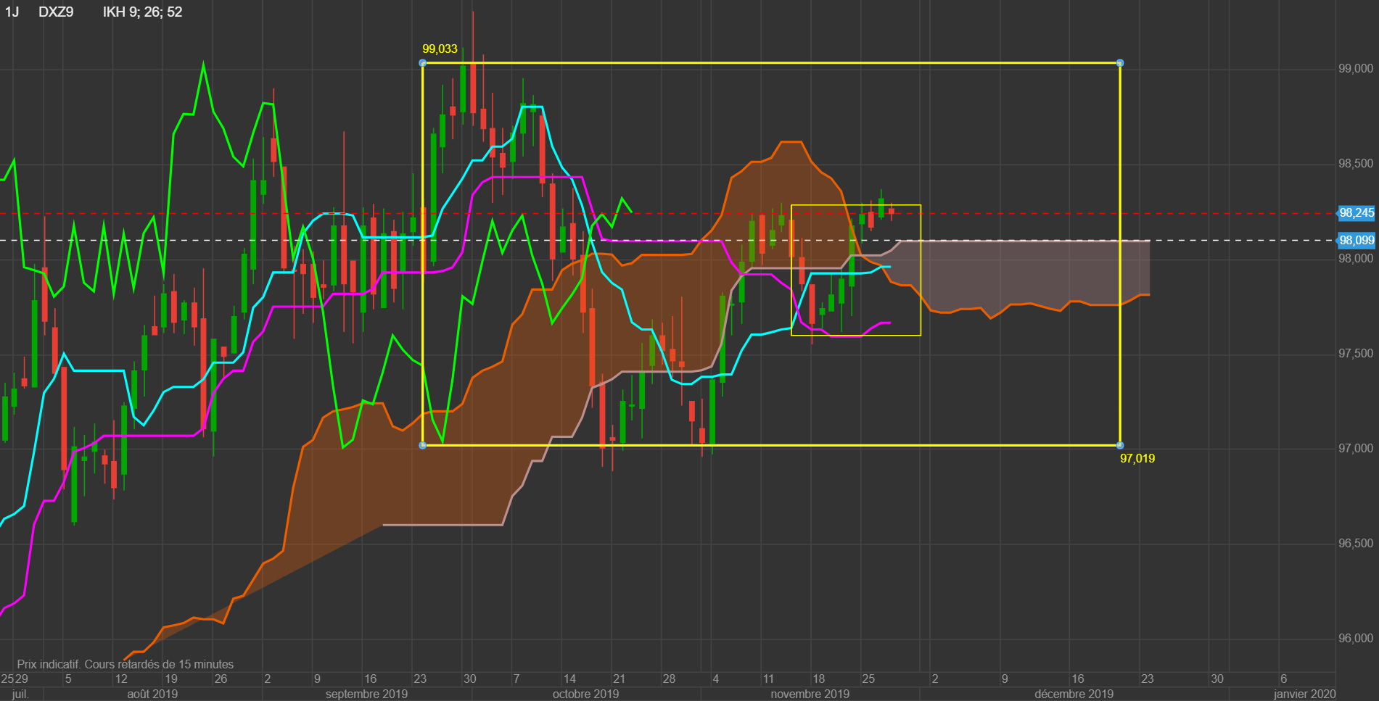Click the 97,500 price axis label
This screenshot has width=1379, height=701.
[x=1356, y=354]
